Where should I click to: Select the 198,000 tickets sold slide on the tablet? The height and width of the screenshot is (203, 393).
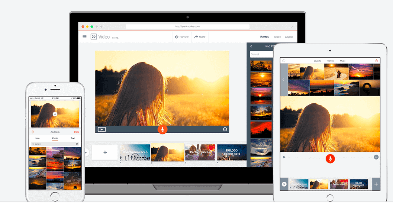pyautogui.click(x=359, y=184)
